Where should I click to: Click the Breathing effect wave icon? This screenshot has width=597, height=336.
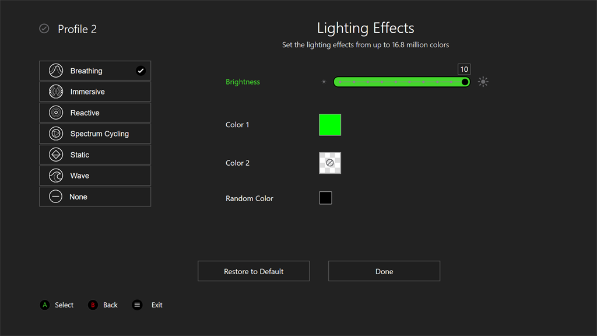56,71
